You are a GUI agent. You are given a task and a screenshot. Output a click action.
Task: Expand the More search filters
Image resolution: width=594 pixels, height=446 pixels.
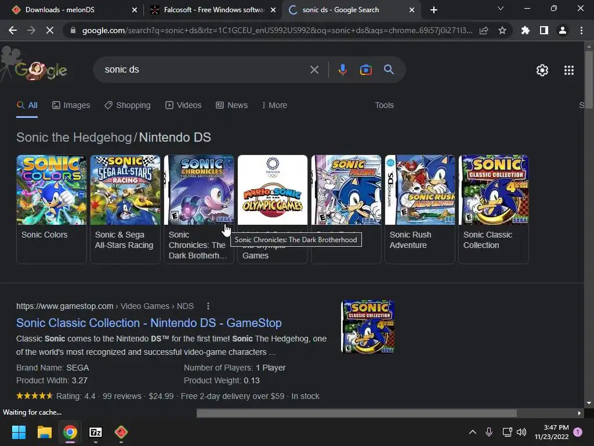(274, 106)
